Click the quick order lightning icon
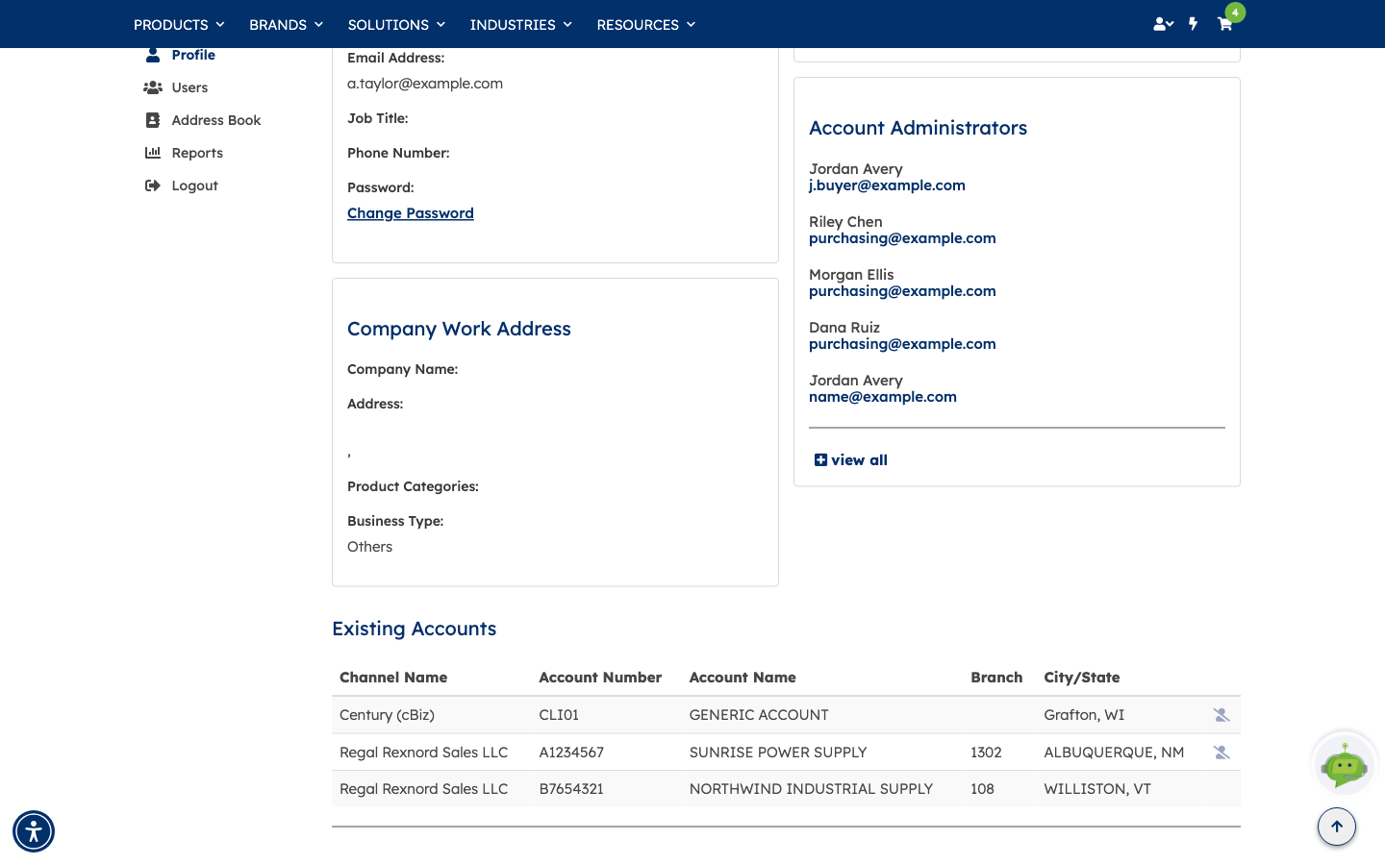This screenshot has height=865, width=1385. click(x=1194, y=24)
